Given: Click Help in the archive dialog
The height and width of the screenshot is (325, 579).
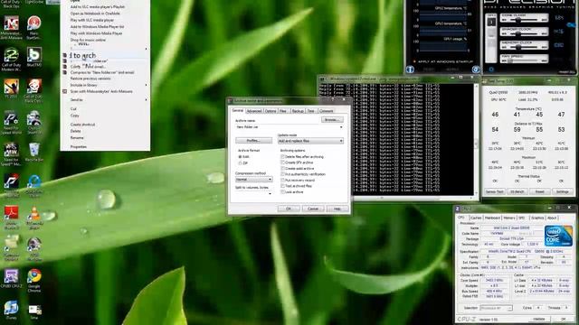Looking at the screenshot, I should click(337, 209).
